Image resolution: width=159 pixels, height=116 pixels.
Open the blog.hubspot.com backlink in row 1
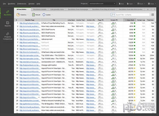coord(30,23)
